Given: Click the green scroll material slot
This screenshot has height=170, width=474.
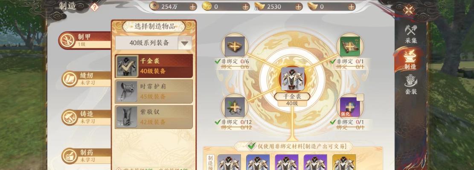Looking at the screenshot, I should (350, 46).
